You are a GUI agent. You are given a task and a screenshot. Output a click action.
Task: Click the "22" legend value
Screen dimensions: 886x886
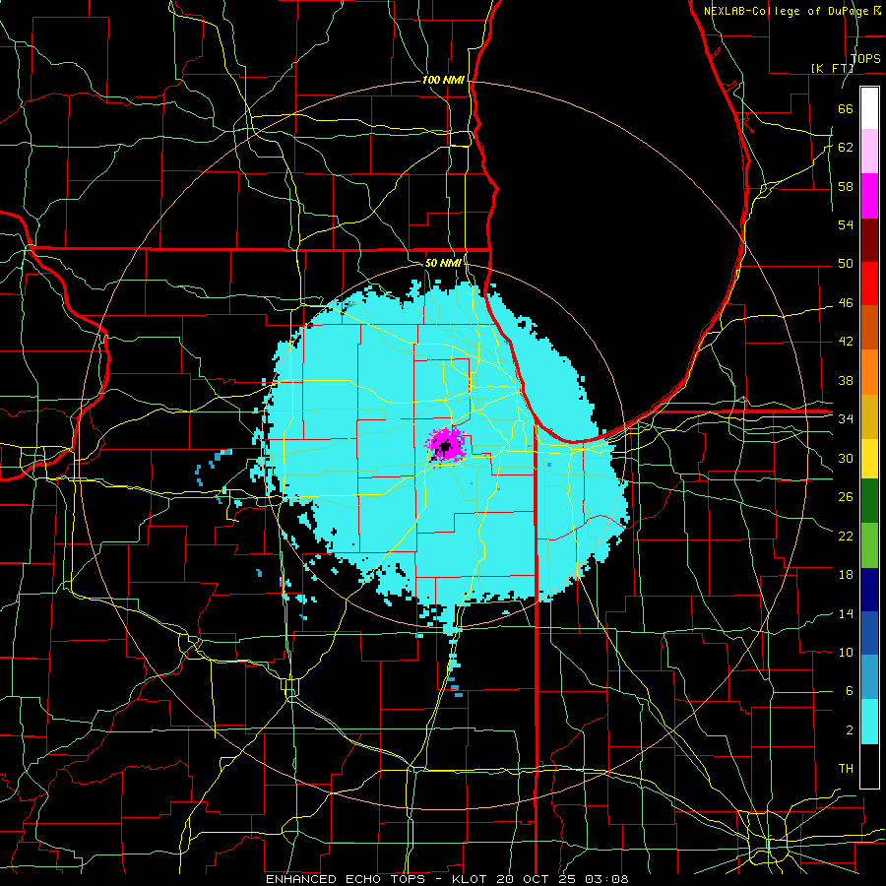tap(846, 537)
